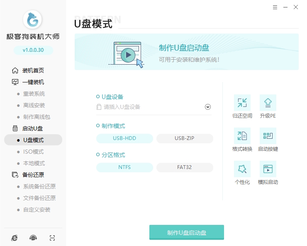
Task: Open the 启动U盘 section
Action: (x=32, y=128)
